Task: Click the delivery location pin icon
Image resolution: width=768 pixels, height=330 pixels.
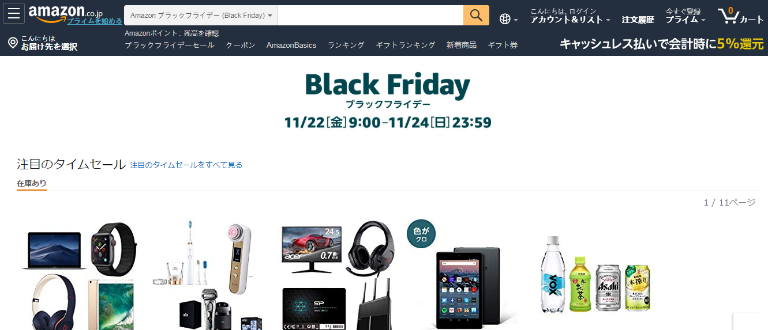Action: click(x=13, y=43)
